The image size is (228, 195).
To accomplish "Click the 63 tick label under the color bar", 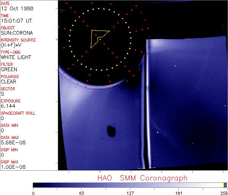I will pyautogui.click(x=81, y=192).
